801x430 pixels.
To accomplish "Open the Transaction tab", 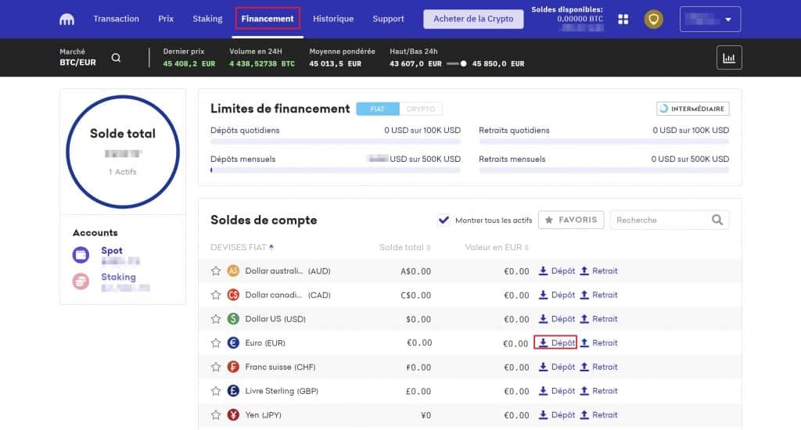I will 116,19.
